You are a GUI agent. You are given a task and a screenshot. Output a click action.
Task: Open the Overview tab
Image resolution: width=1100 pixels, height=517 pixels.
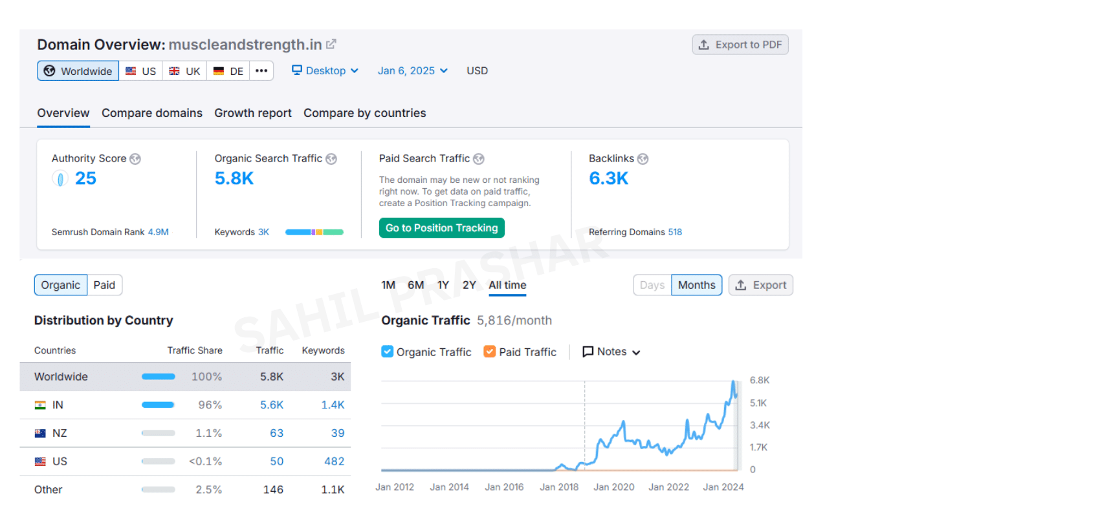[63, 113]
